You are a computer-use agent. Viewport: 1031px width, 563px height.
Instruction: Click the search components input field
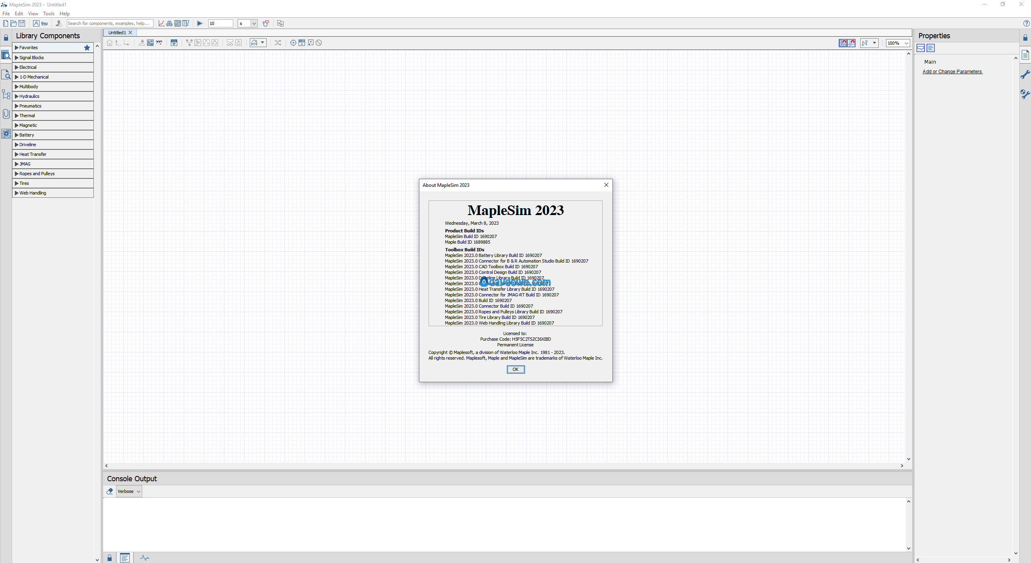click(110, 23)
